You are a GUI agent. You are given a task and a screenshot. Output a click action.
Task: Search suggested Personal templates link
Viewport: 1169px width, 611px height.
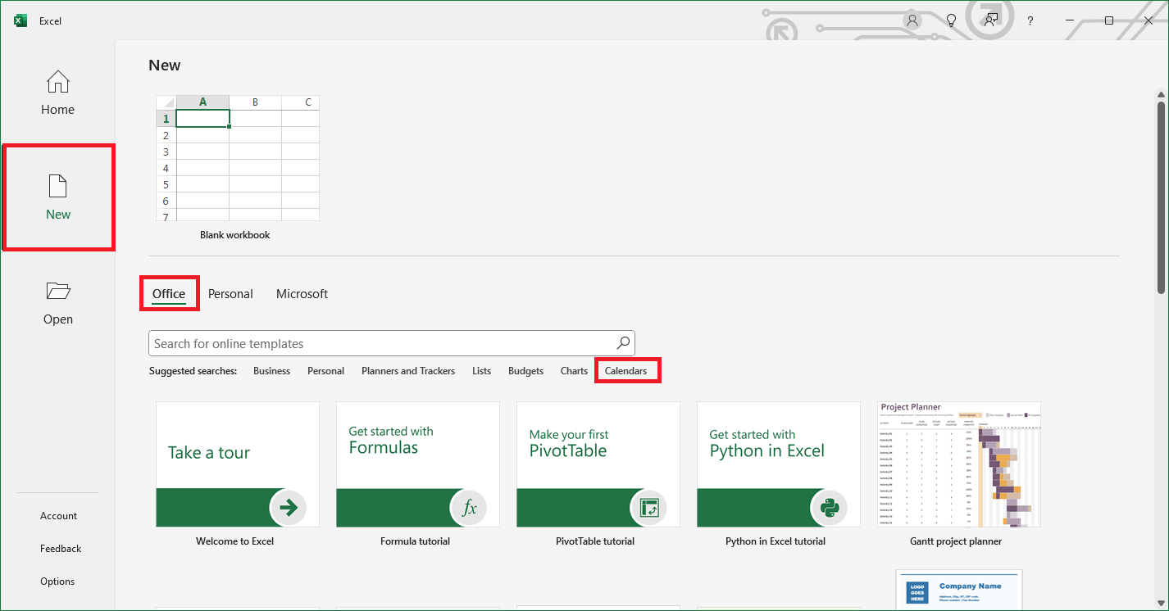[x=325, y=371]
